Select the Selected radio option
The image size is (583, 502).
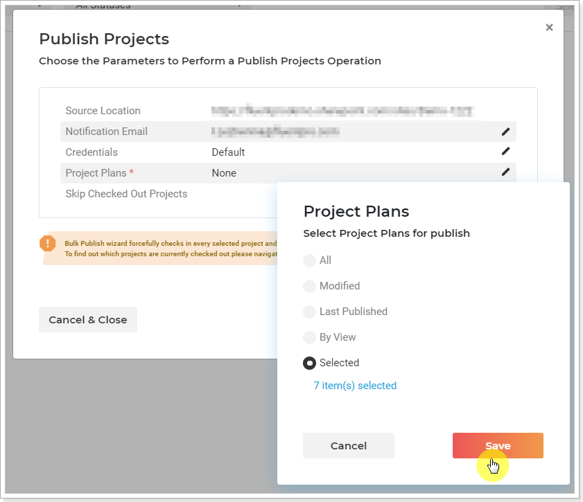click(309, 363)
